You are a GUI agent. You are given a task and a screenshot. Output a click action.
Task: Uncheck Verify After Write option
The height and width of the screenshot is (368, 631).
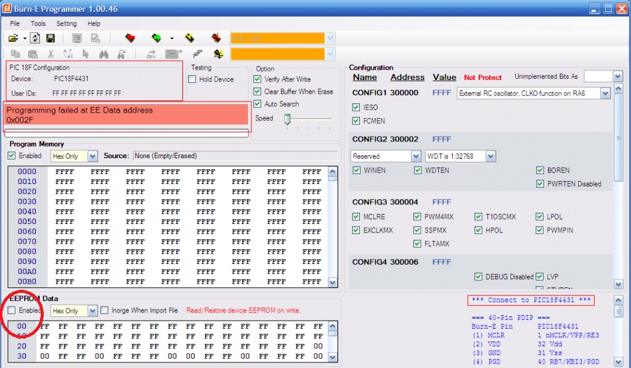point(257,79)
